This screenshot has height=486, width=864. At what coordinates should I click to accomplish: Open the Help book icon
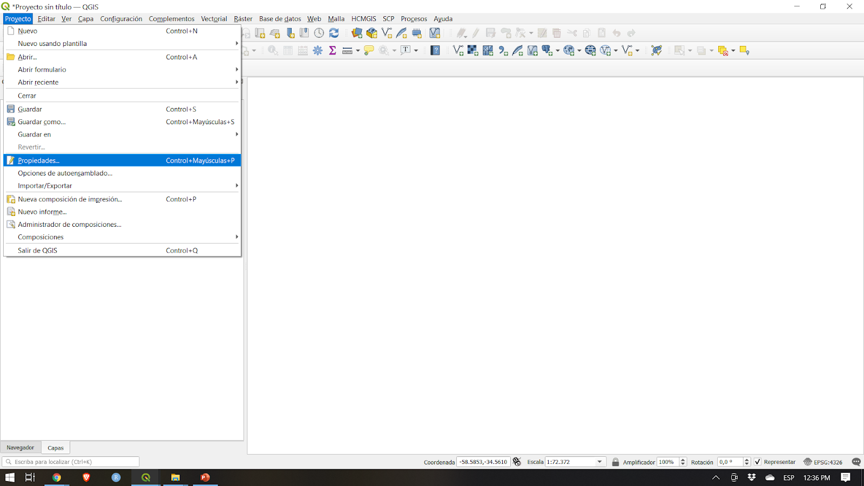[435, 50]
